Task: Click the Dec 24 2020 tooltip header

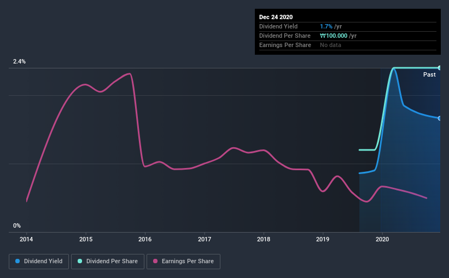Action: pos(276,17)
